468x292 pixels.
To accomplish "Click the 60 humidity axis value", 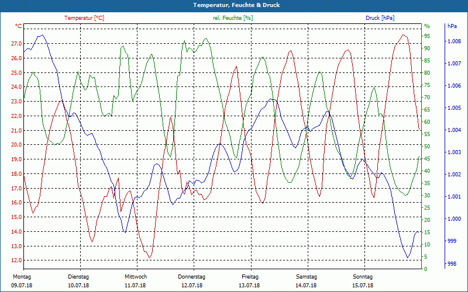I will coord(427,122).
